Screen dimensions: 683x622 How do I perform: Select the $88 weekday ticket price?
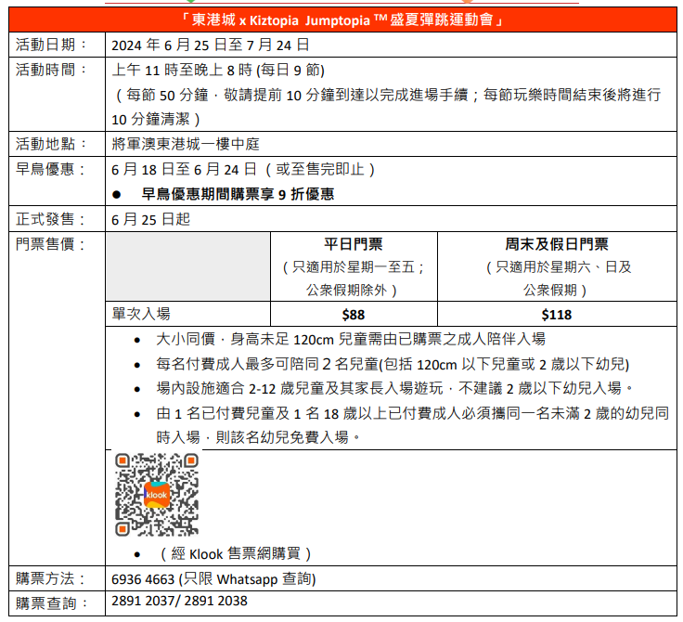(353, 315)
